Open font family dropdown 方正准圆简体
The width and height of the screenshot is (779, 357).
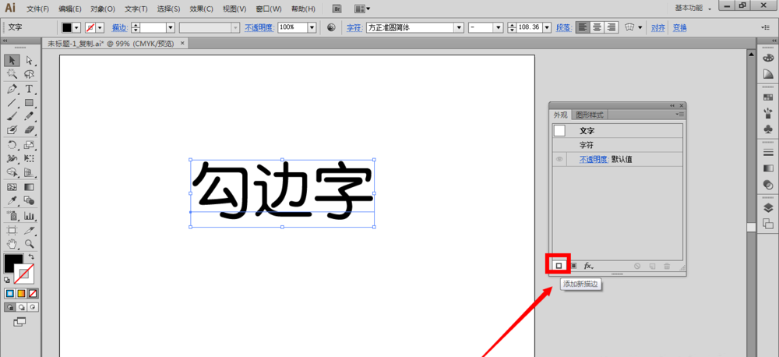click(460, 28)
